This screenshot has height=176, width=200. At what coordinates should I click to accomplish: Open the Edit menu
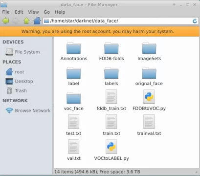click(19, 12)
